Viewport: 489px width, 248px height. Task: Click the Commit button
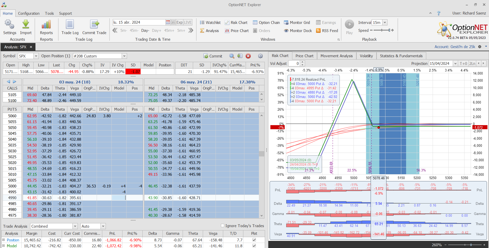point(213,56)
